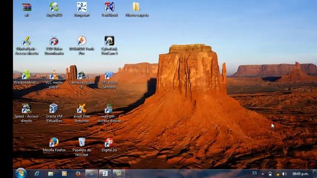Click the ES language indicator
The image size is (317, 178).
click(255, 173)
